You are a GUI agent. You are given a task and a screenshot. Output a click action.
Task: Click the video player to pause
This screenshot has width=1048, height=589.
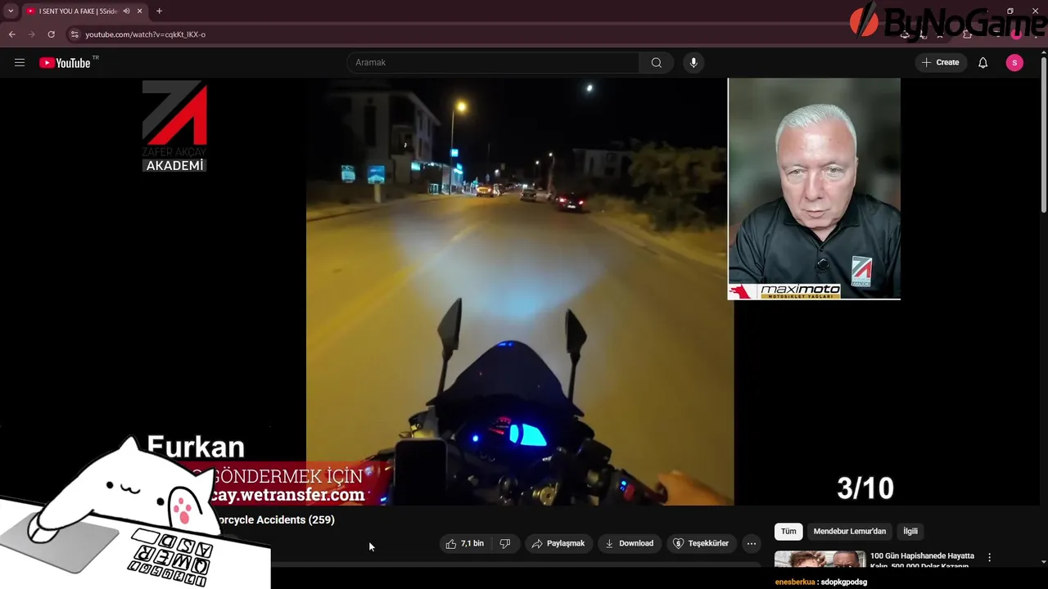coord(520,291)
